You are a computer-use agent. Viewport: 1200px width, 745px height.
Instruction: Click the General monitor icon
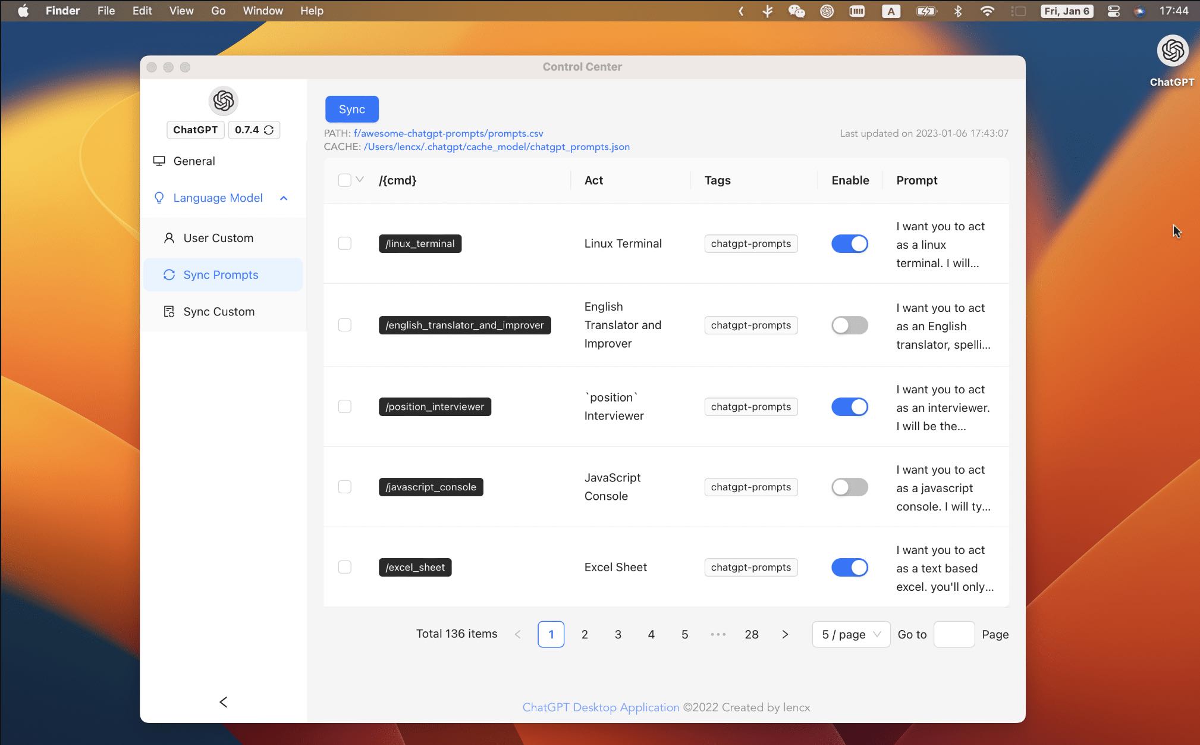pyautogui.click(x=159, y=161)
